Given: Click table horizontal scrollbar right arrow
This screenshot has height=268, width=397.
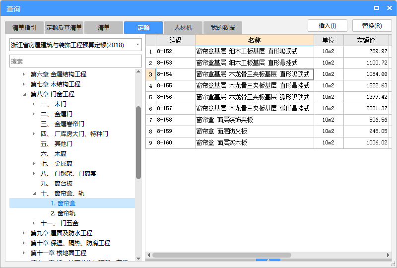Looking at the screenshot, I should 388,255.
